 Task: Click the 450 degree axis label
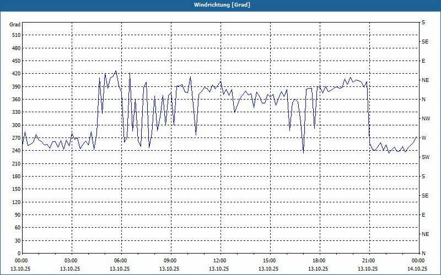coord(17,61)
